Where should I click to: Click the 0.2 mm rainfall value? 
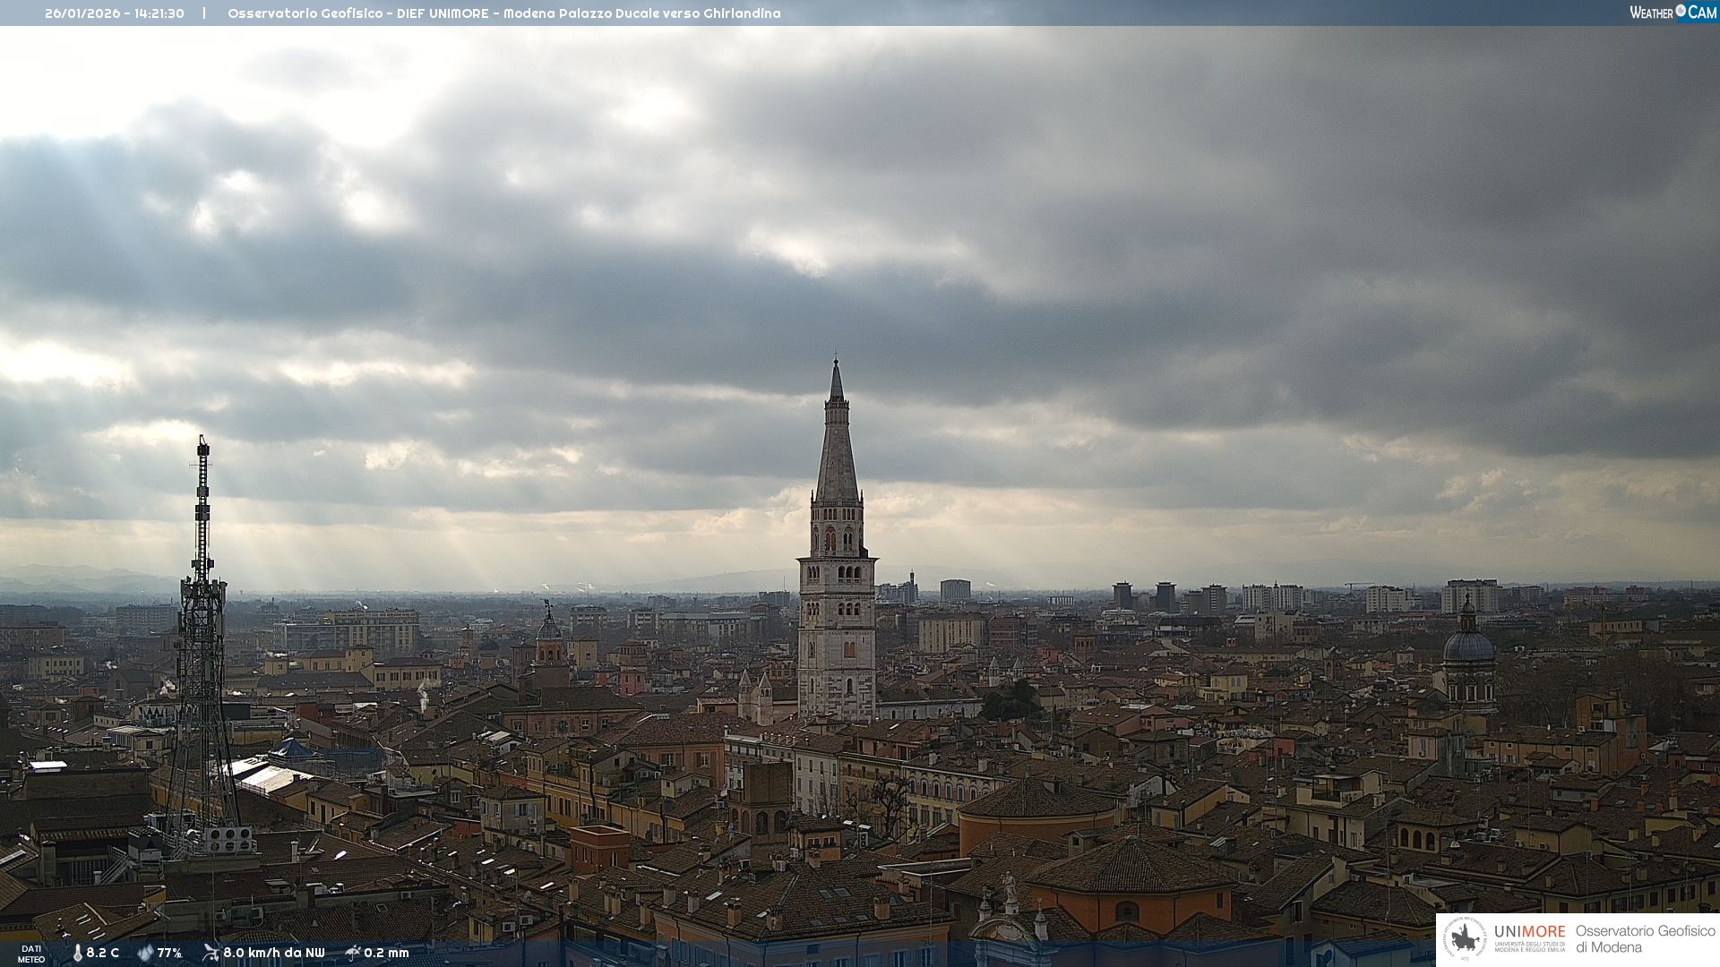coord(386,953)
